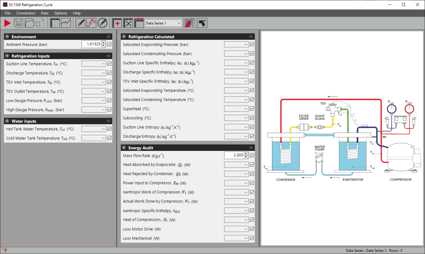Image resolution: width=425 pixels, height=254 pixels.
Task: Click the red curve plot icon
Action: (91, 23)
